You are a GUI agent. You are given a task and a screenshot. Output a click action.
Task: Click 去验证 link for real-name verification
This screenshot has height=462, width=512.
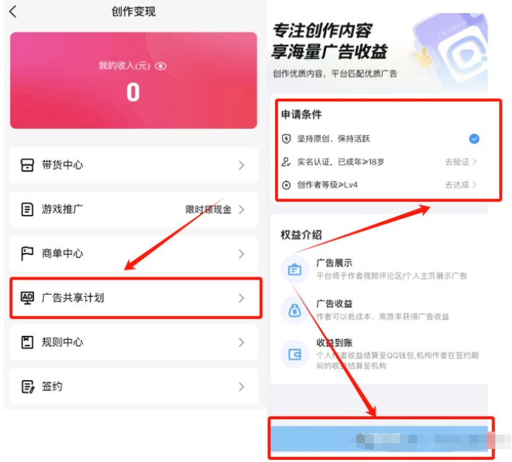461,162
